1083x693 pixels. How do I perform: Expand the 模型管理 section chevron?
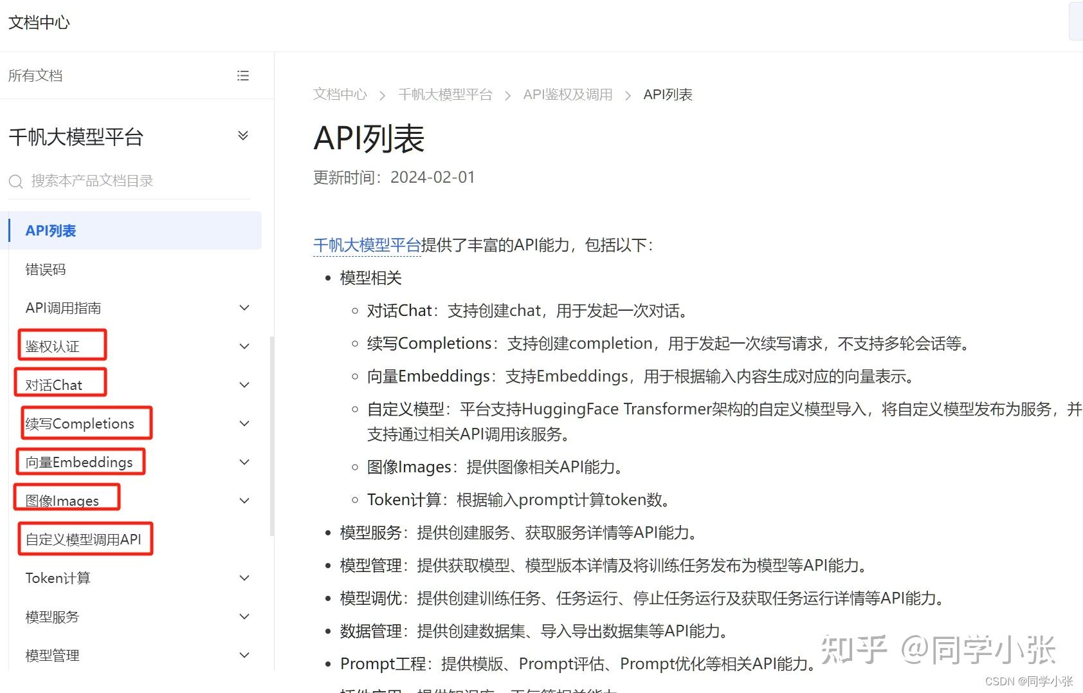(244, 654)
